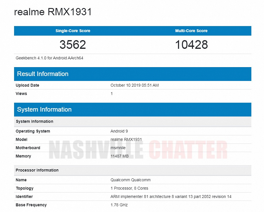Click the model value 'realme RMX1931' in the table

[x=126, y=140]
